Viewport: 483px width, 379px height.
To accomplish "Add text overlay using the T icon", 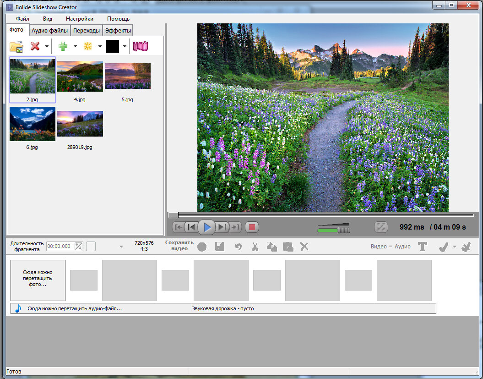I will [x=422, y=247].
